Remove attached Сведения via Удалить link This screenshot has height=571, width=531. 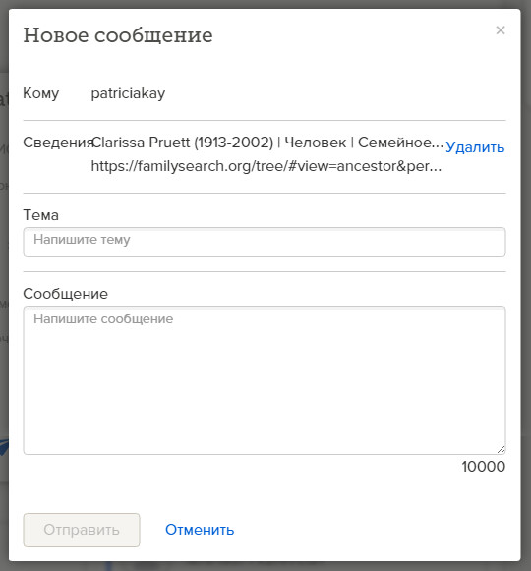click(x=475, y=147)
